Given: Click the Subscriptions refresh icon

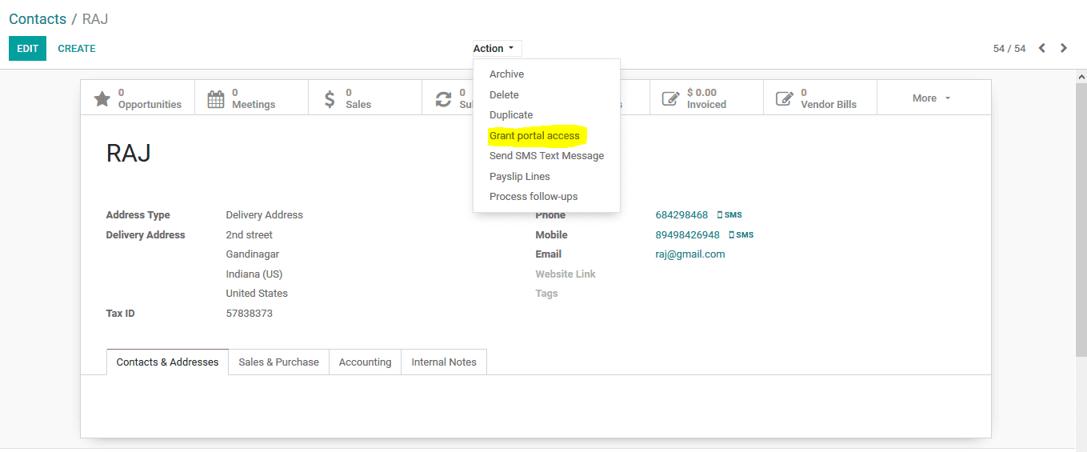Looking at the screenshot, I should (443, 98).
